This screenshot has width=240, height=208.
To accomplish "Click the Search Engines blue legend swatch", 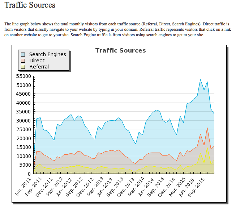I will point(23,54).
